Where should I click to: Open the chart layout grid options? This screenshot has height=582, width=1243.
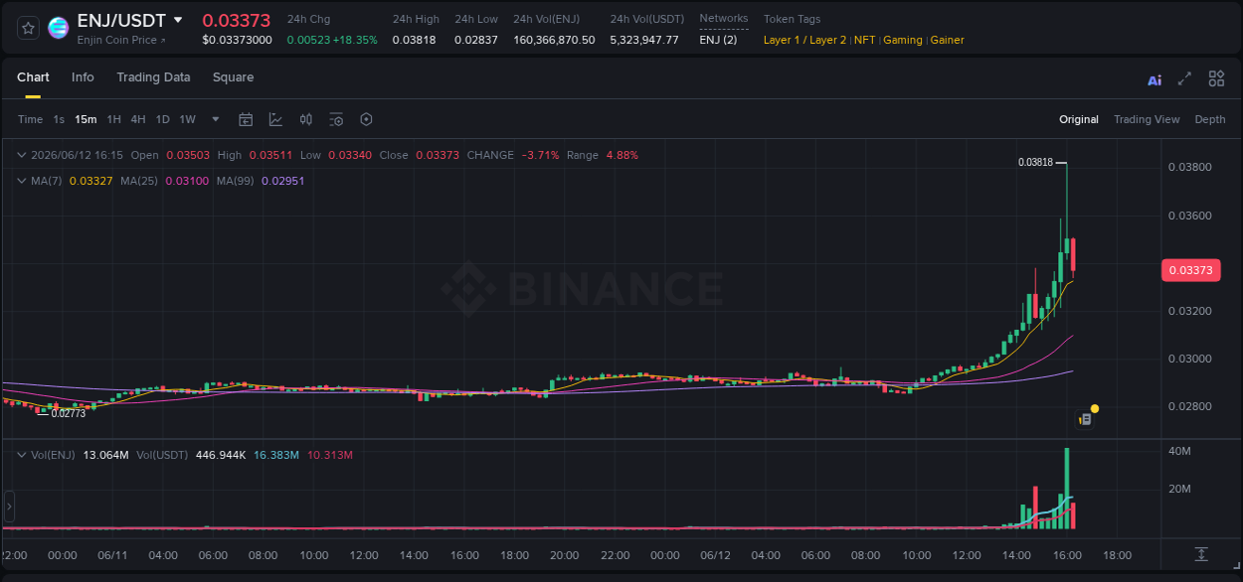(x=1216, y=78)
